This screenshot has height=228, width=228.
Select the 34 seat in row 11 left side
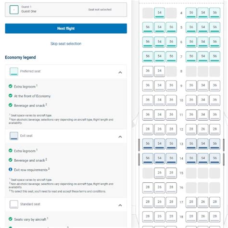click(159, 115)
